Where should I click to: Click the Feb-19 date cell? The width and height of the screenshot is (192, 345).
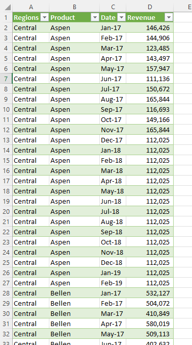click(x=113, y=283)
